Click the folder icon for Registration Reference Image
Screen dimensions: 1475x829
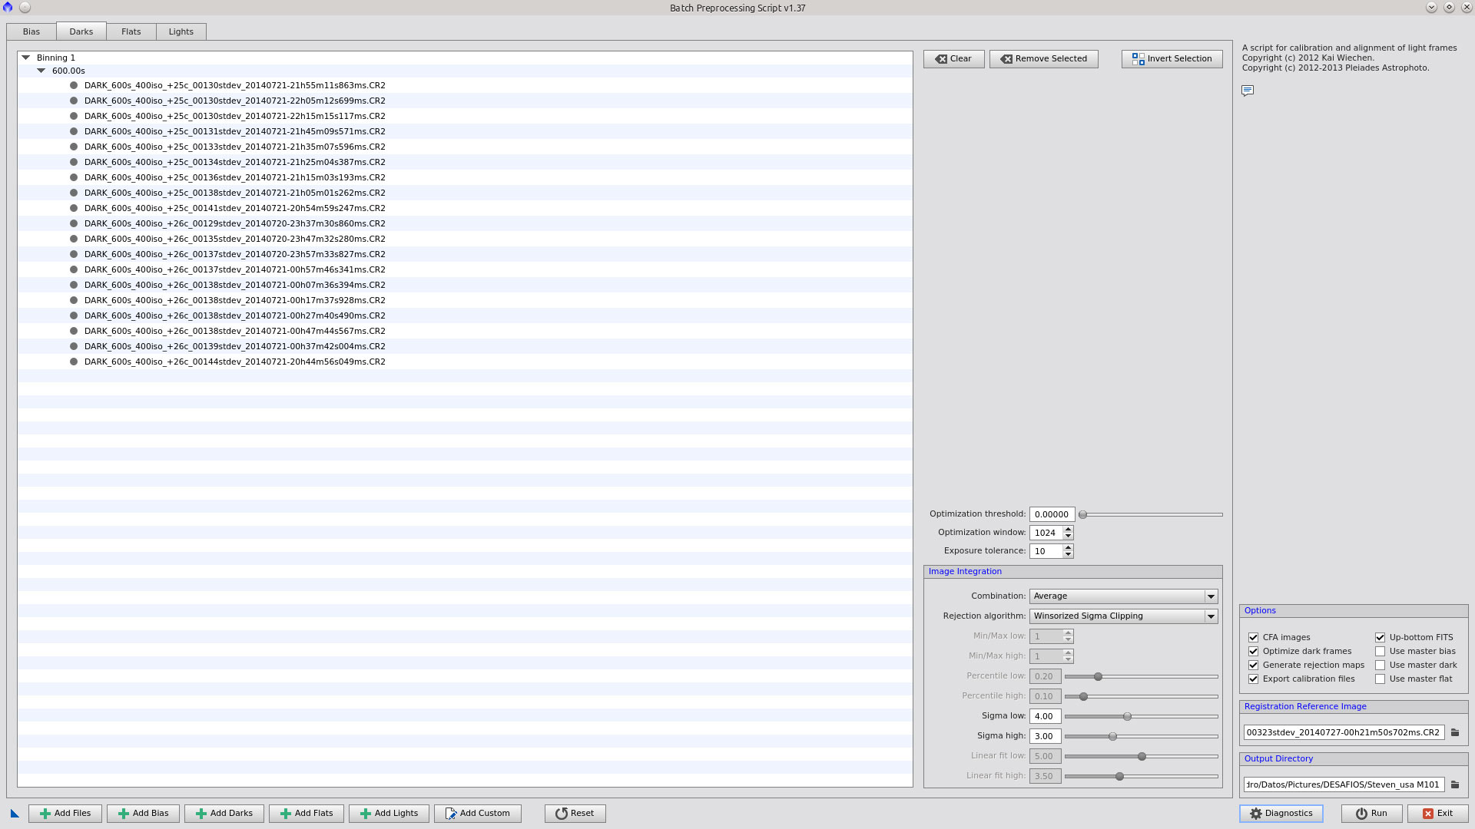(x=1454, y=732)
